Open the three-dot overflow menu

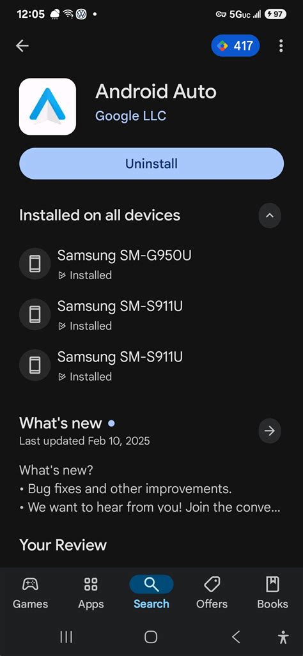pyautogui.click(x=281, y=45)
